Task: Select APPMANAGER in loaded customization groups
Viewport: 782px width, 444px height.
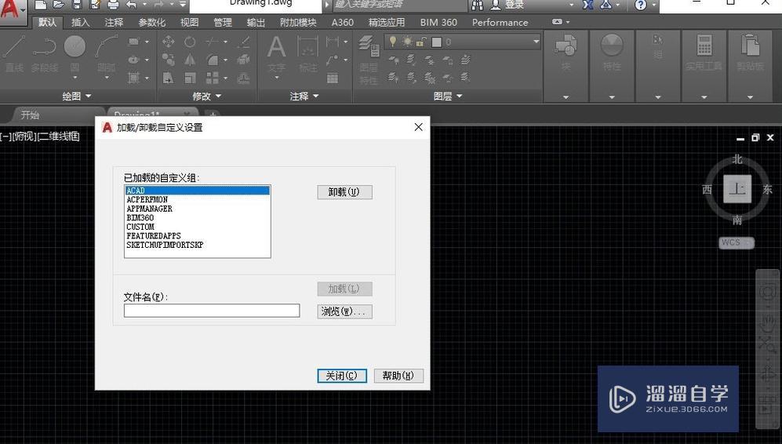Action: point(149,209)
